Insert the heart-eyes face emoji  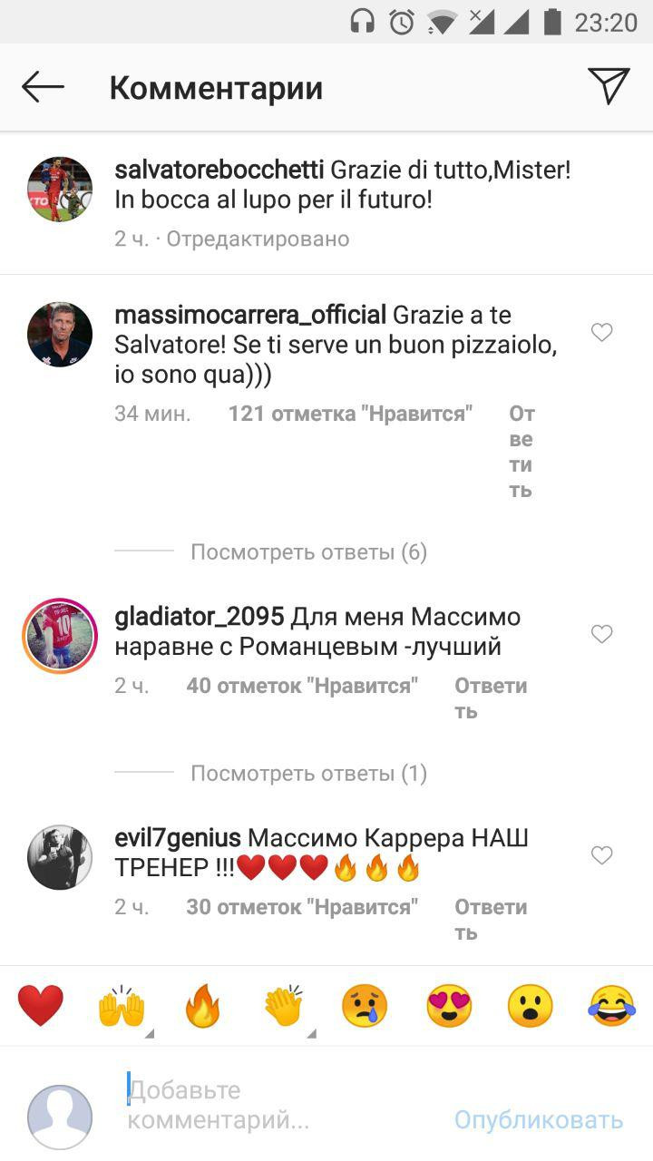click(450, 1006)
